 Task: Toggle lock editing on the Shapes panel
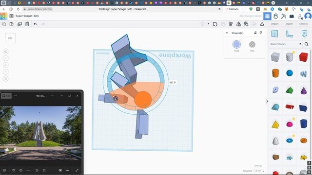pos(255,33)
